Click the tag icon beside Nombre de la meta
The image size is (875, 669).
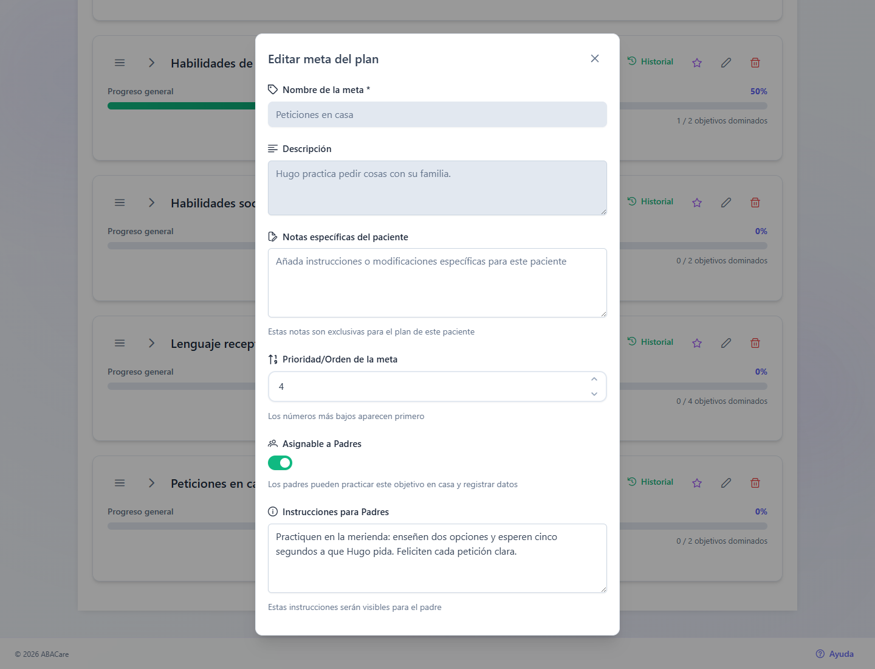(x=273, y=89)
